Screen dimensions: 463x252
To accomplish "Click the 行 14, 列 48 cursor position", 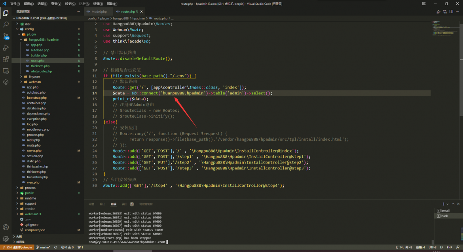I will click(404, 247).
